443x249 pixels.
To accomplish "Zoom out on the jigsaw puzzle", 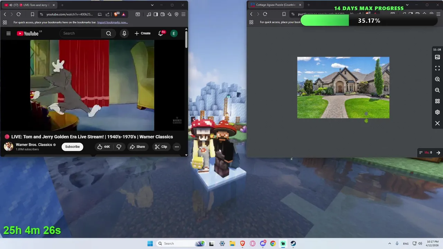I will (437, 90).
